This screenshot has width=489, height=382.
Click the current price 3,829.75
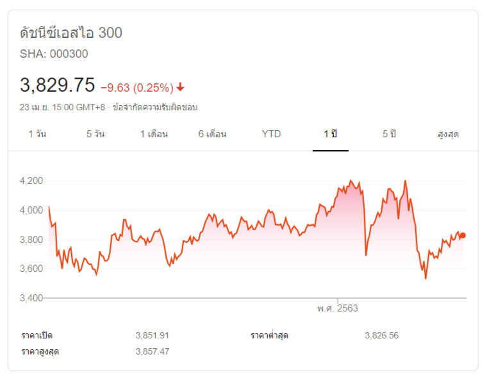tap(58, 85)
